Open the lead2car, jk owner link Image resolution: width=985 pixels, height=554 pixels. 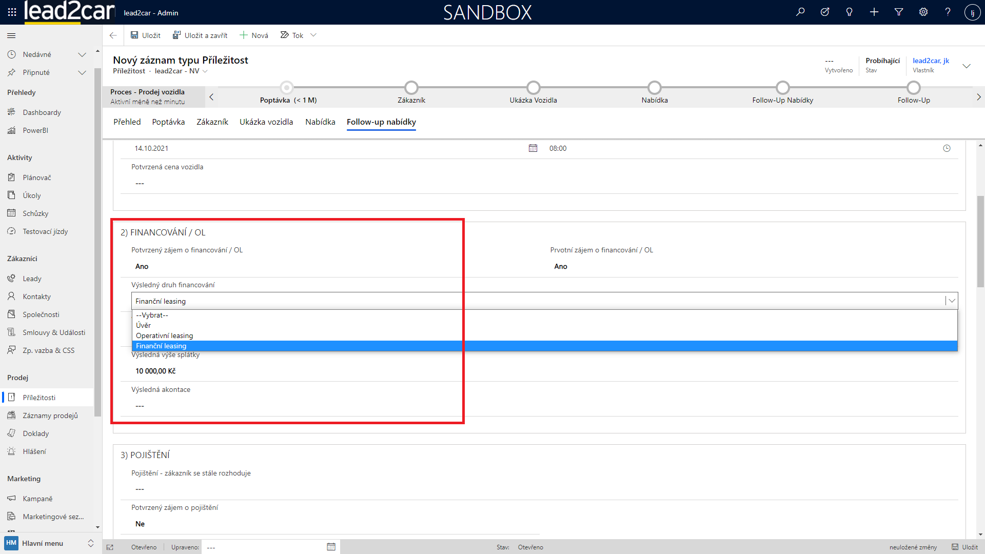point(931,61)
